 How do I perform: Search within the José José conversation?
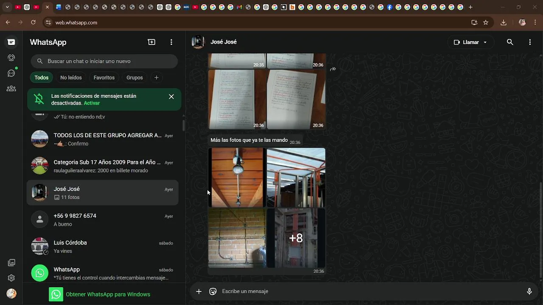510,42
